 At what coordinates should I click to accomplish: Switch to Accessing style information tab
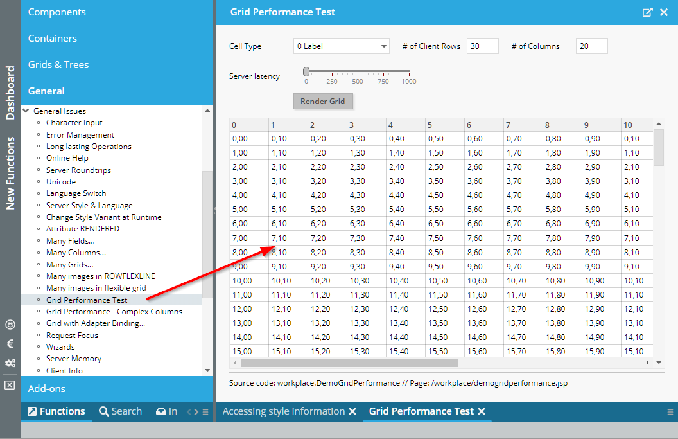[283, 411]
